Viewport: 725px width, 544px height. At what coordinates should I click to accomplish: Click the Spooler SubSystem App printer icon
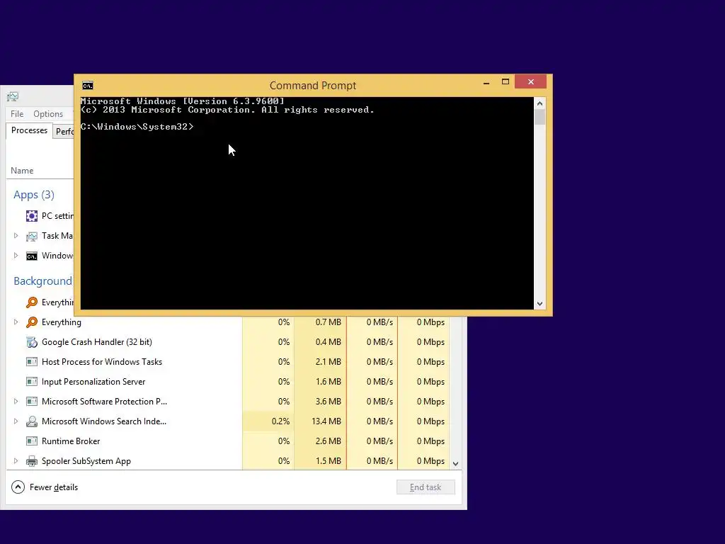pos(31,461)
